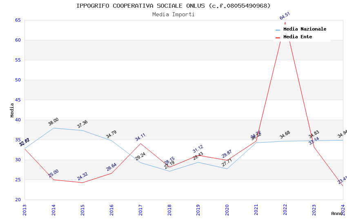Click the 34.68 data label for 2022

point(285,135)
